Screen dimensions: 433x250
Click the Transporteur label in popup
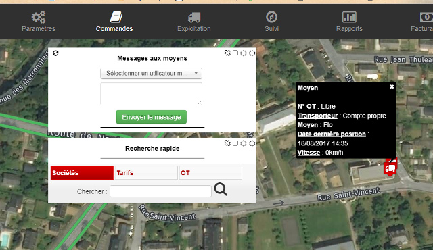click(317, 116)
